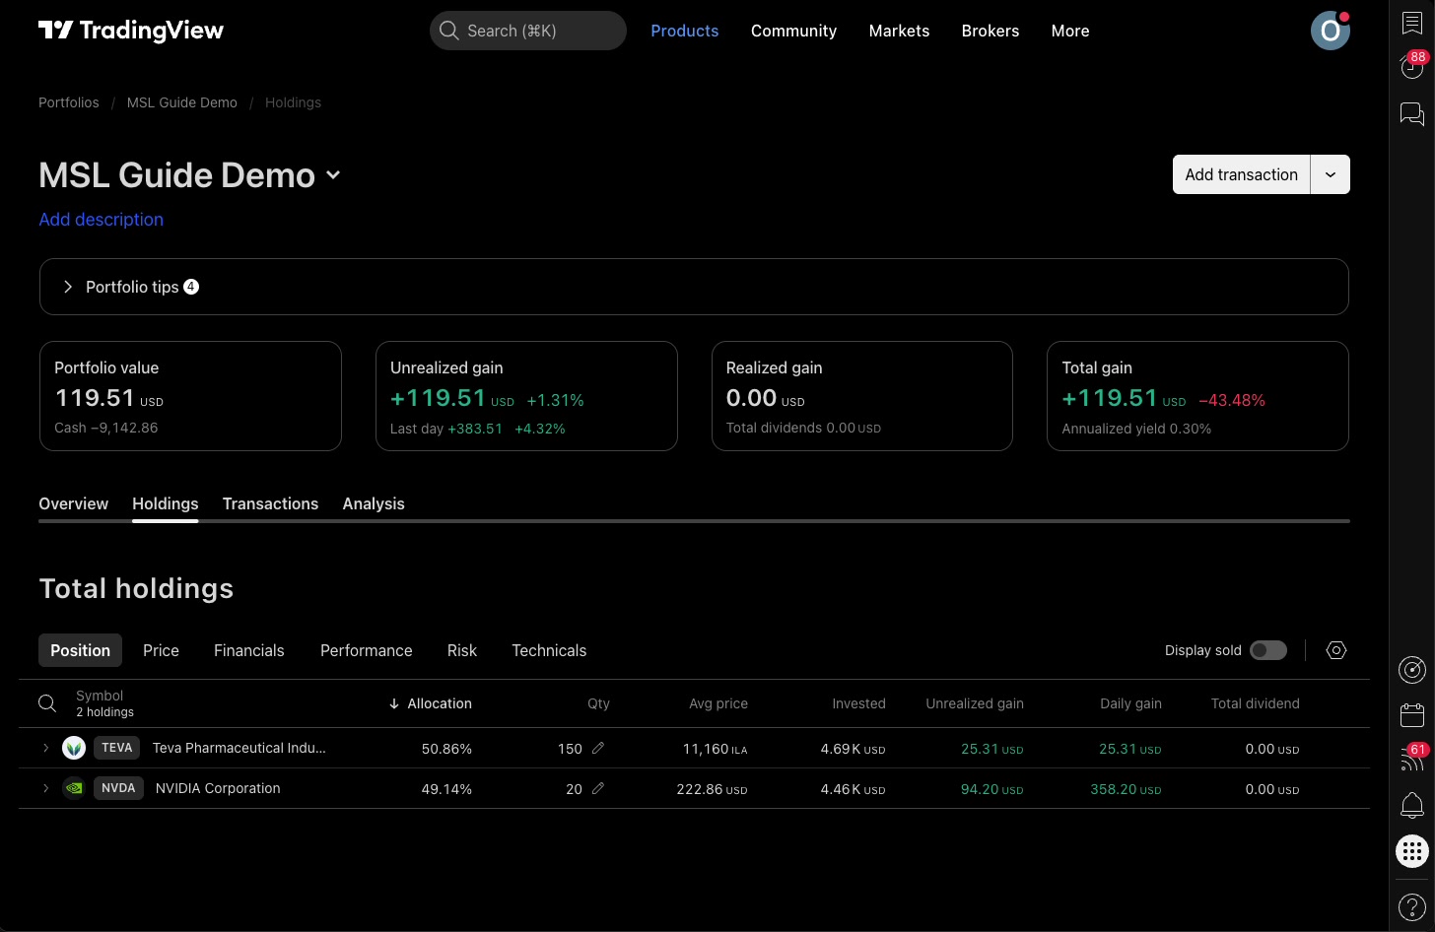Image resolution: width=1435 pixels, height=932 pixels.
Task: Click the '222.86 USD' avg price cell
Action: click(x=712, y=789)
